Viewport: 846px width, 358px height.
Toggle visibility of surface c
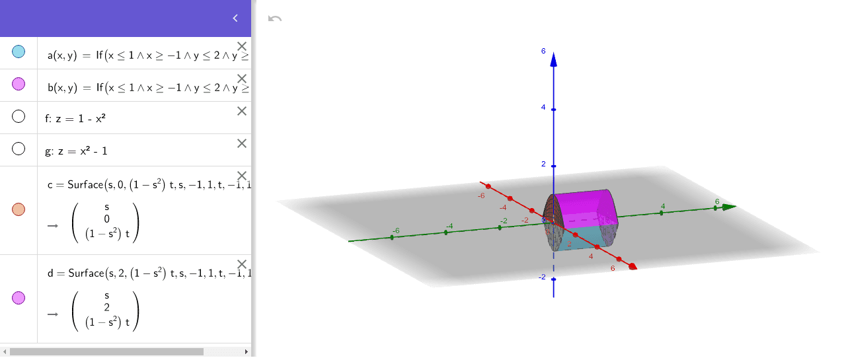coord(19,209)
